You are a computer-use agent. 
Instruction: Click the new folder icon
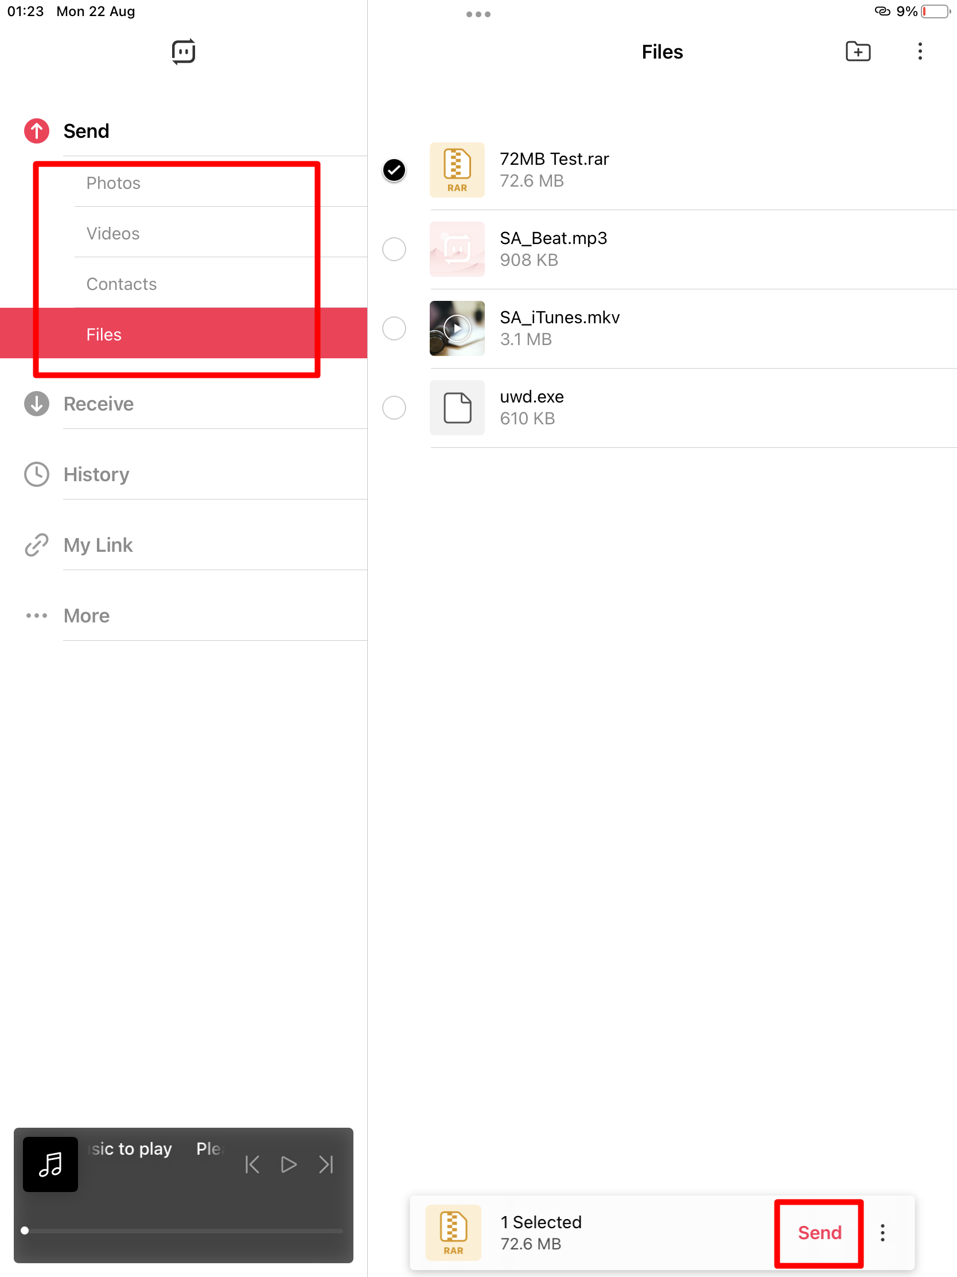pos(858,52)
